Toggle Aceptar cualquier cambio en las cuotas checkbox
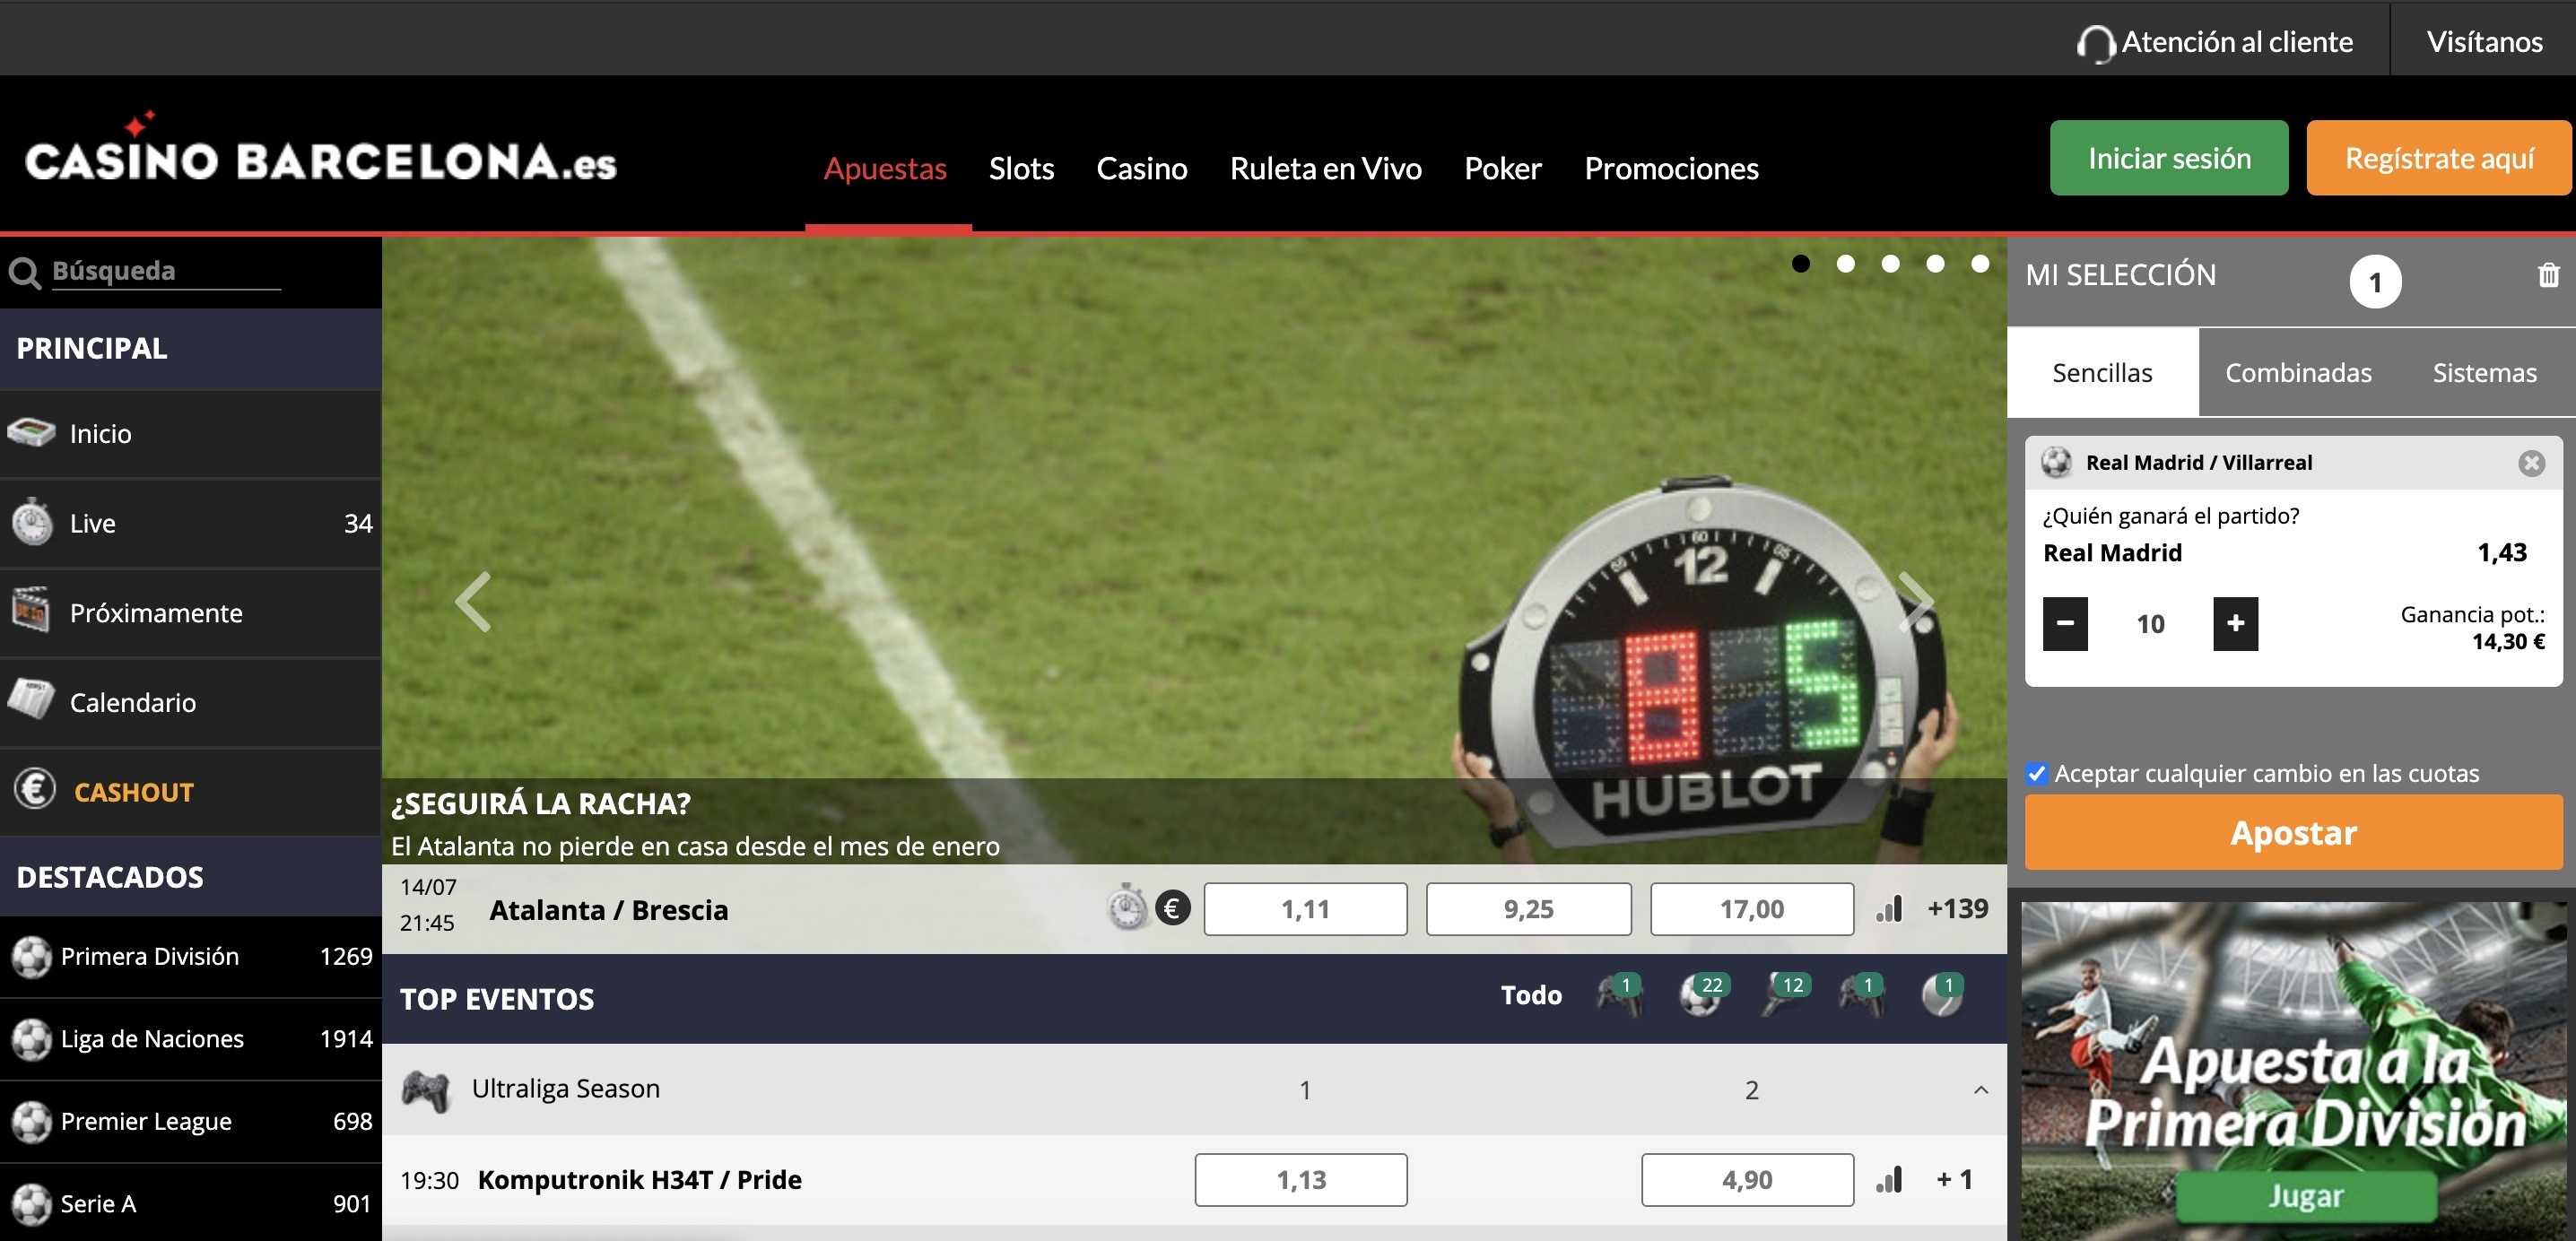The width and height of the screenshot is (2576, 1241). tap(2037, 773)
